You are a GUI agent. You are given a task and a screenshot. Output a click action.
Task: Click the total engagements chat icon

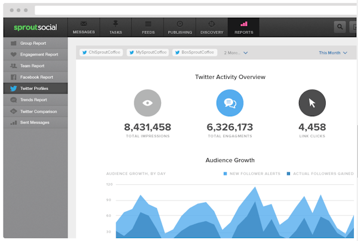click(230, 103)
